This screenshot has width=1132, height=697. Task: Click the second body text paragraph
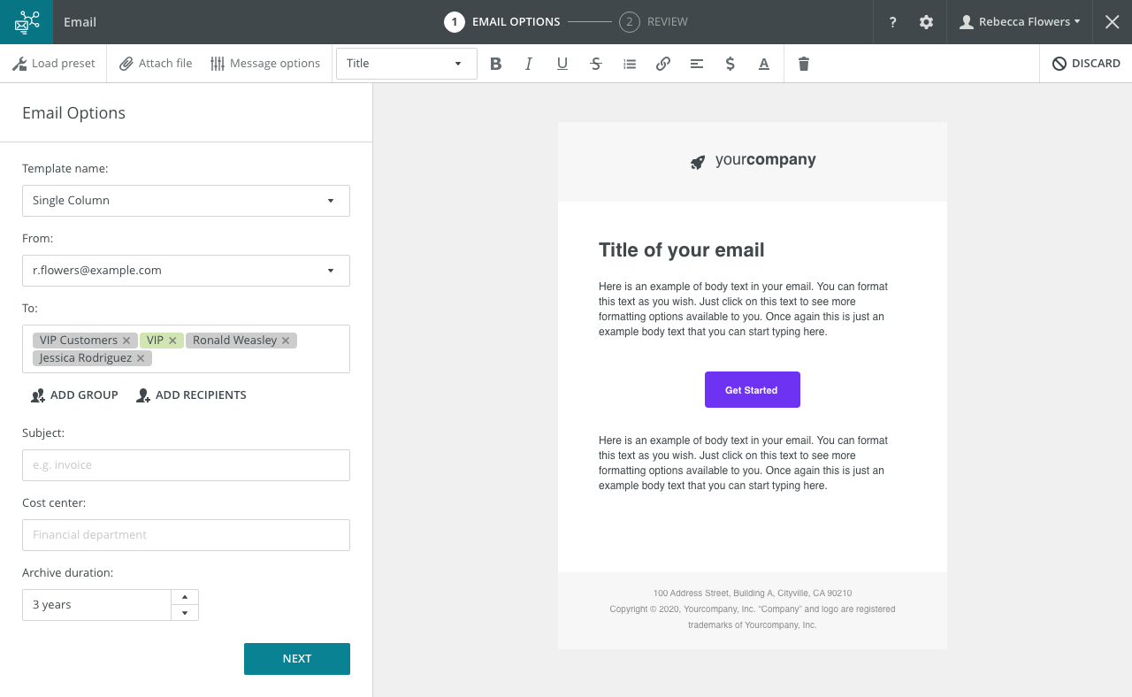[x=744, y=463]
